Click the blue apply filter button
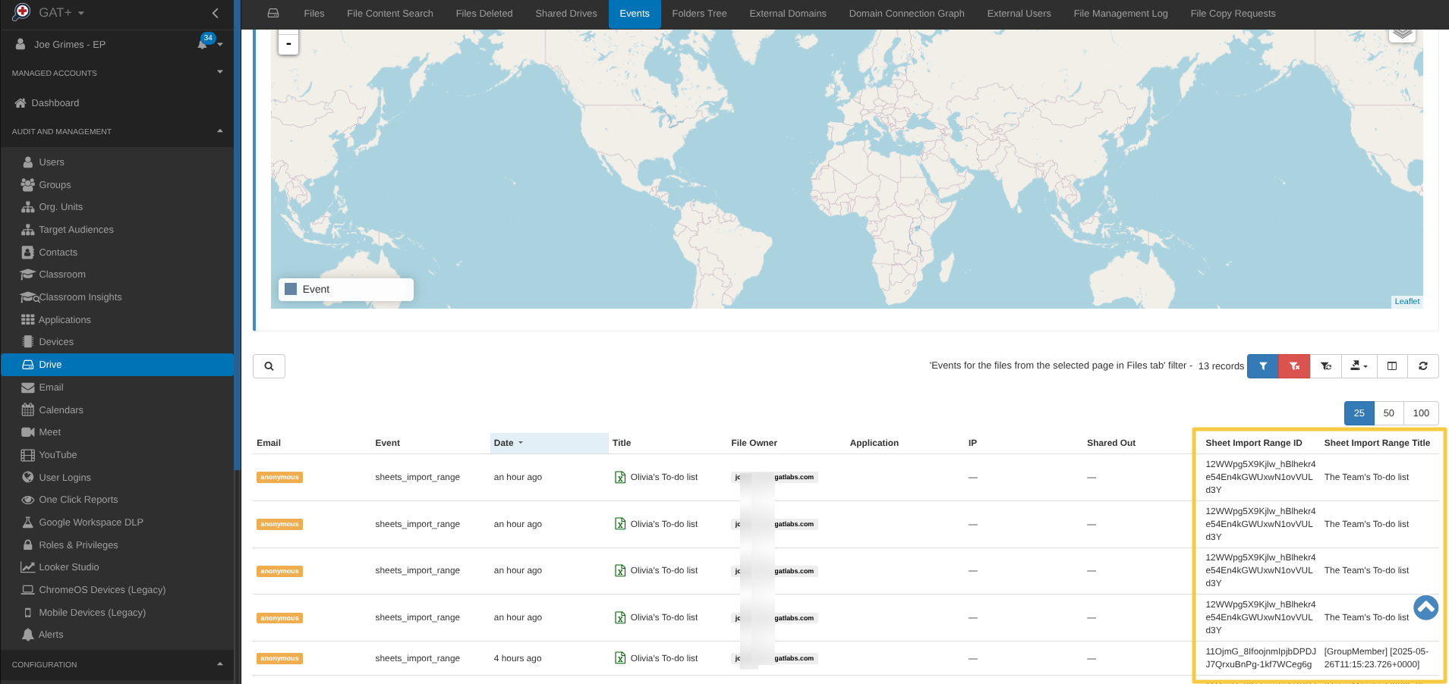The height and width of the screenshot is (684, 1449). click(1263, 366)
